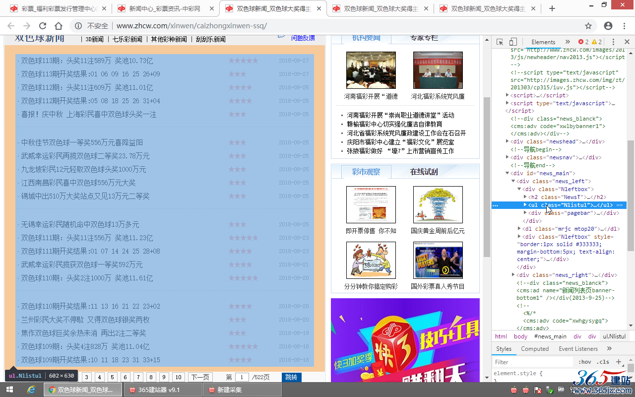Click the site information icon beside 不安全
Screen dimensions: 635x397
pyautogui.click(x=78, y=26)
